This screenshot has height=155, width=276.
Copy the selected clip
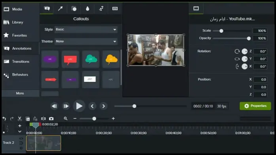[28, 119]
